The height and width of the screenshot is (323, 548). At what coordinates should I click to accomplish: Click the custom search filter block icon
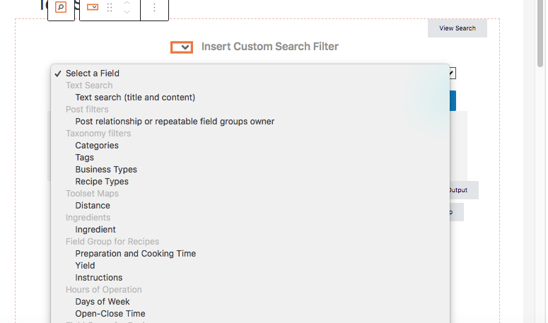(x=93, y=8)
